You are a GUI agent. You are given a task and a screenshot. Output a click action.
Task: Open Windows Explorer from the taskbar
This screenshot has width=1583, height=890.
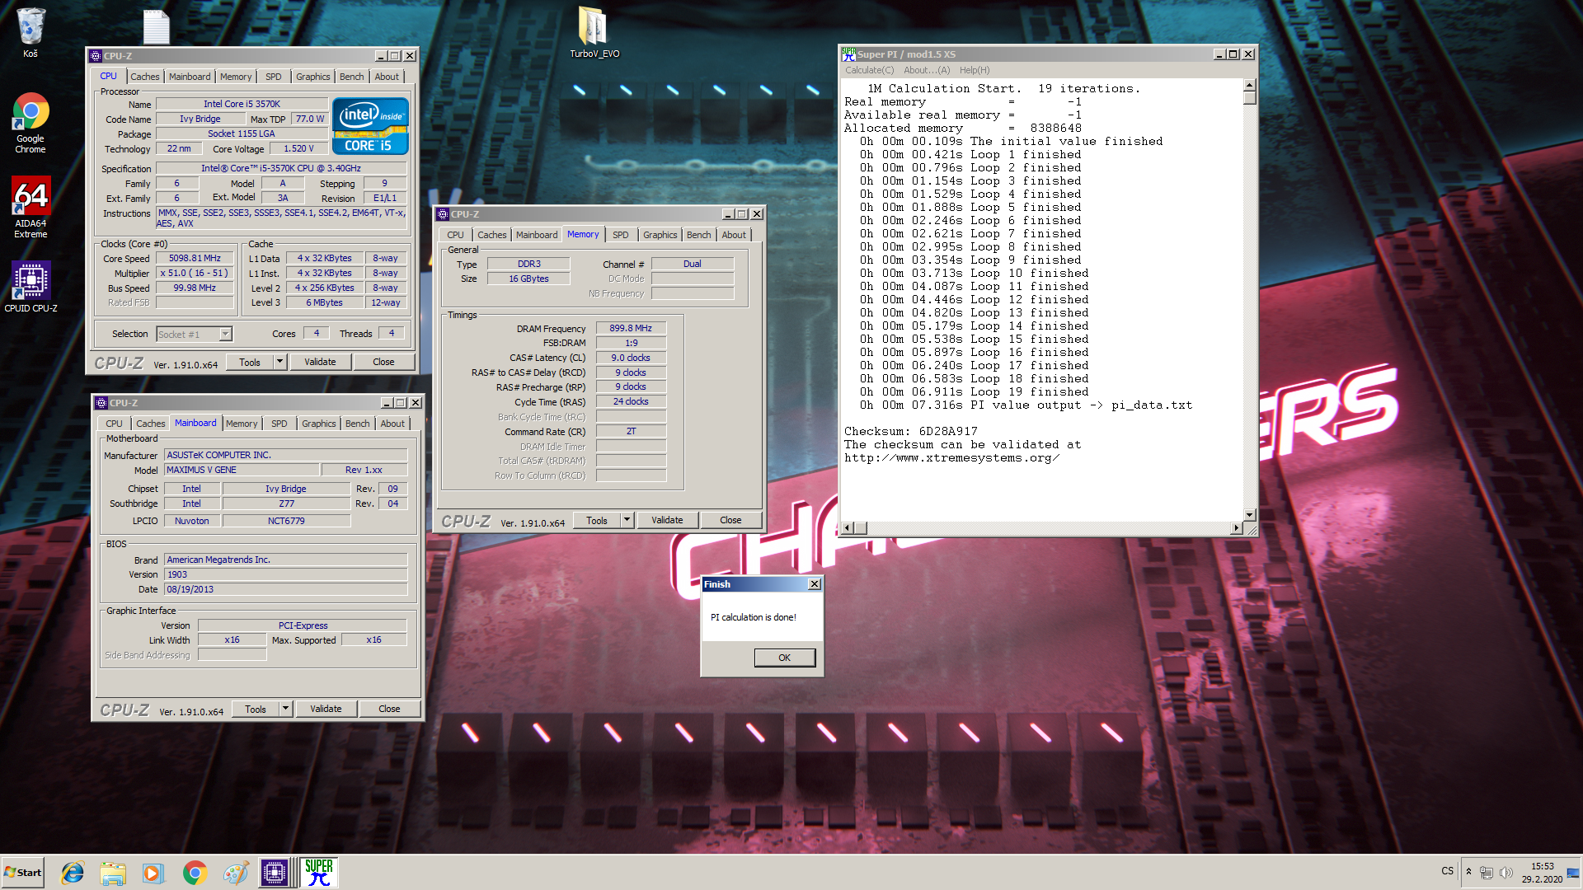[113, 873]
